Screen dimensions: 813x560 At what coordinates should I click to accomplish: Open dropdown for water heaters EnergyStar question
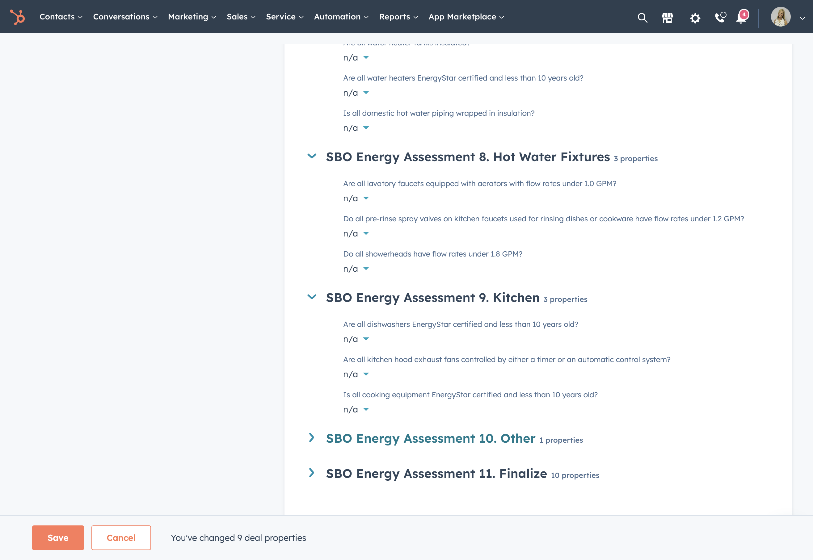click(x=356, y=93)
